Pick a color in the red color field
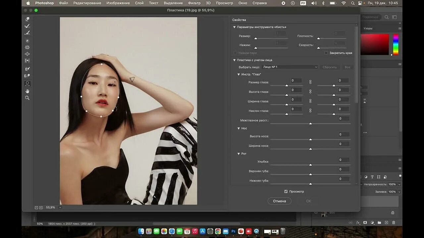Viewport: 424px width, 238px height. (x=375, y=44)
